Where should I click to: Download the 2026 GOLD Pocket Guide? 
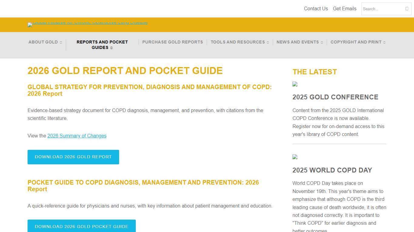tap(81, 227)
